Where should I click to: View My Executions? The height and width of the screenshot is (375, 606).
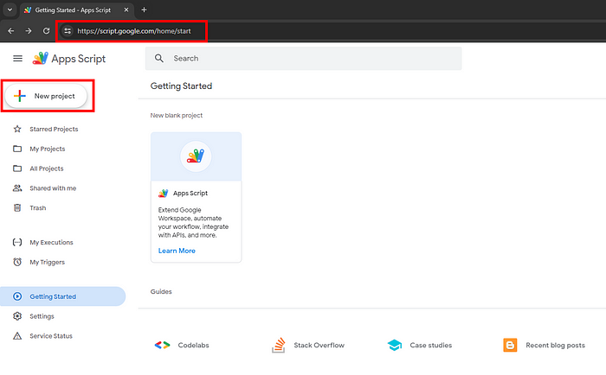[51, 242]
